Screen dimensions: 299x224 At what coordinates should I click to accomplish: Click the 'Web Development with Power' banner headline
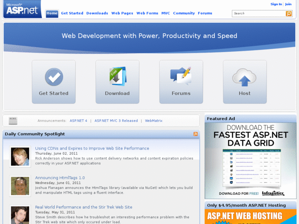pyautogui.click(x=149, y=36)
